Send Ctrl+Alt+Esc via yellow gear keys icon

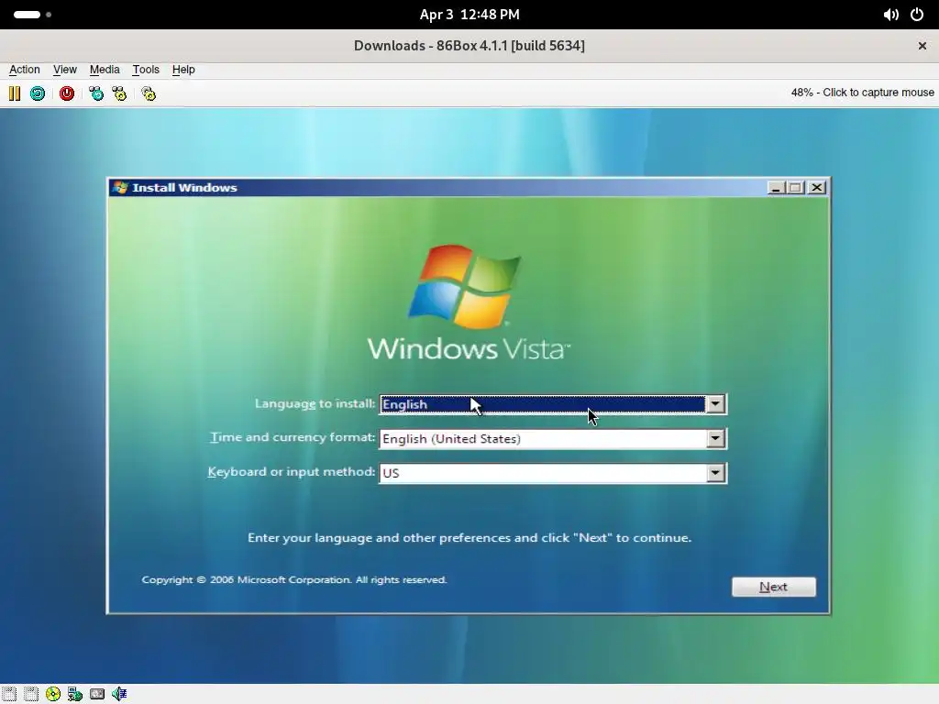coord(119,93)
